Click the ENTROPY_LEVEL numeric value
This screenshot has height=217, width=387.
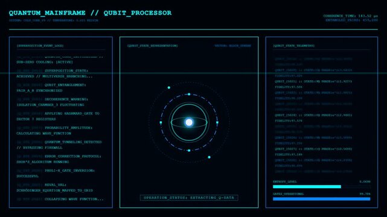pos(365,181)
